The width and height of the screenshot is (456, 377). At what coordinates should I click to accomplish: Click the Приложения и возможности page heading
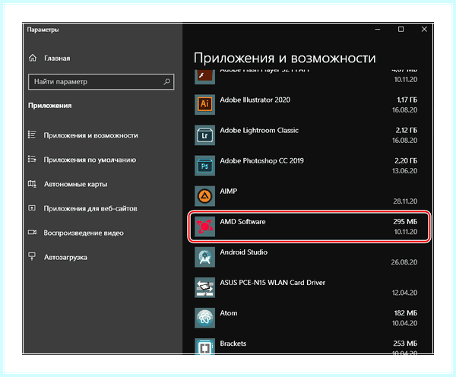point(285,59)
